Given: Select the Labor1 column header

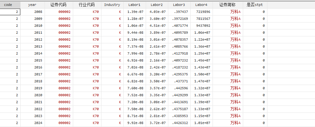Looking at the screenshot, I should tap(135, 5).
